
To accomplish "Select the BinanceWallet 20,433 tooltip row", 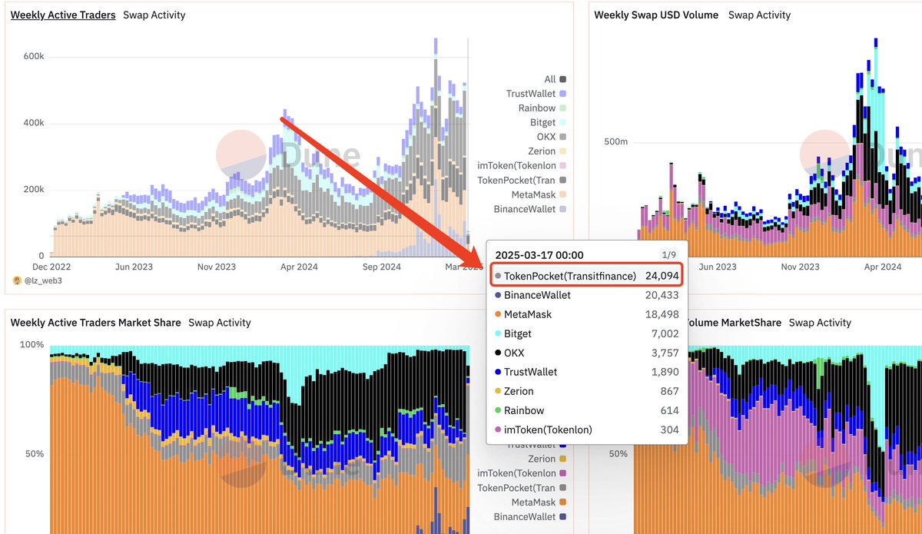I will click(587, 295).
